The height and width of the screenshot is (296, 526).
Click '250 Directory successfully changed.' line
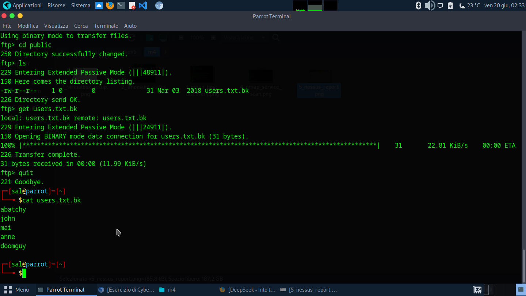(x=64, y=54)
